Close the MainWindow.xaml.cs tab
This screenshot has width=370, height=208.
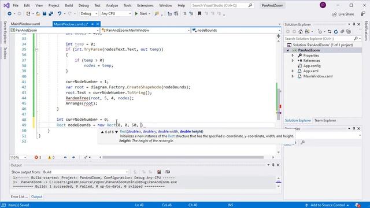click(x=98, y=24)
